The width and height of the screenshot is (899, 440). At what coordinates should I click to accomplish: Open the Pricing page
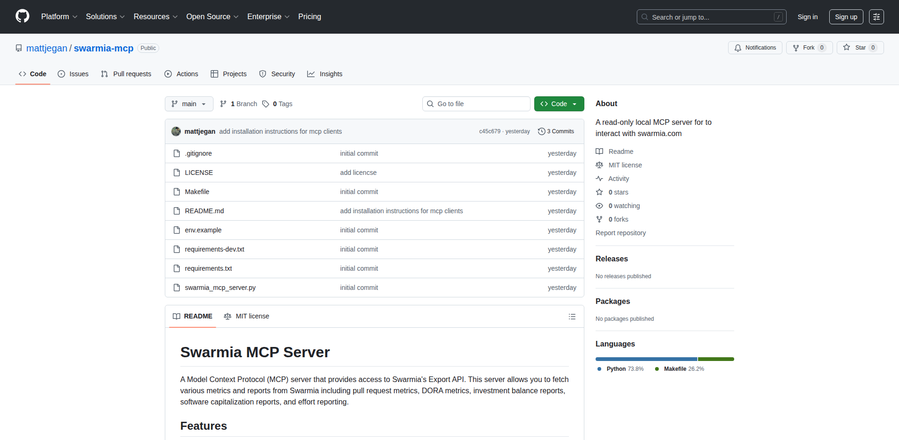point(309,16)
